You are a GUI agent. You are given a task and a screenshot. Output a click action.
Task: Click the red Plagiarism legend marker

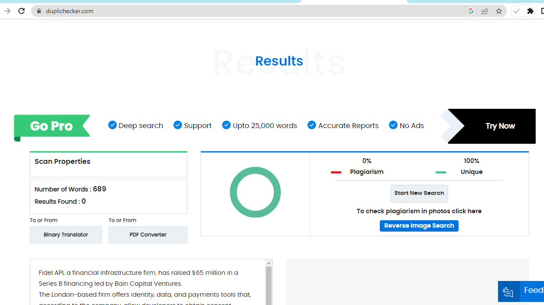click(336, 172)
